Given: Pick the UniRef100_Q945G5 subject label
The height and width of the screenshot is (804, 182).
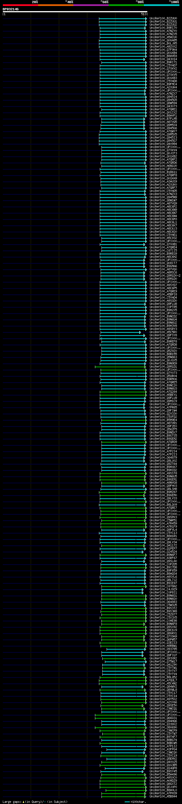Looking at the screenshot, I should tap(163, 100).
